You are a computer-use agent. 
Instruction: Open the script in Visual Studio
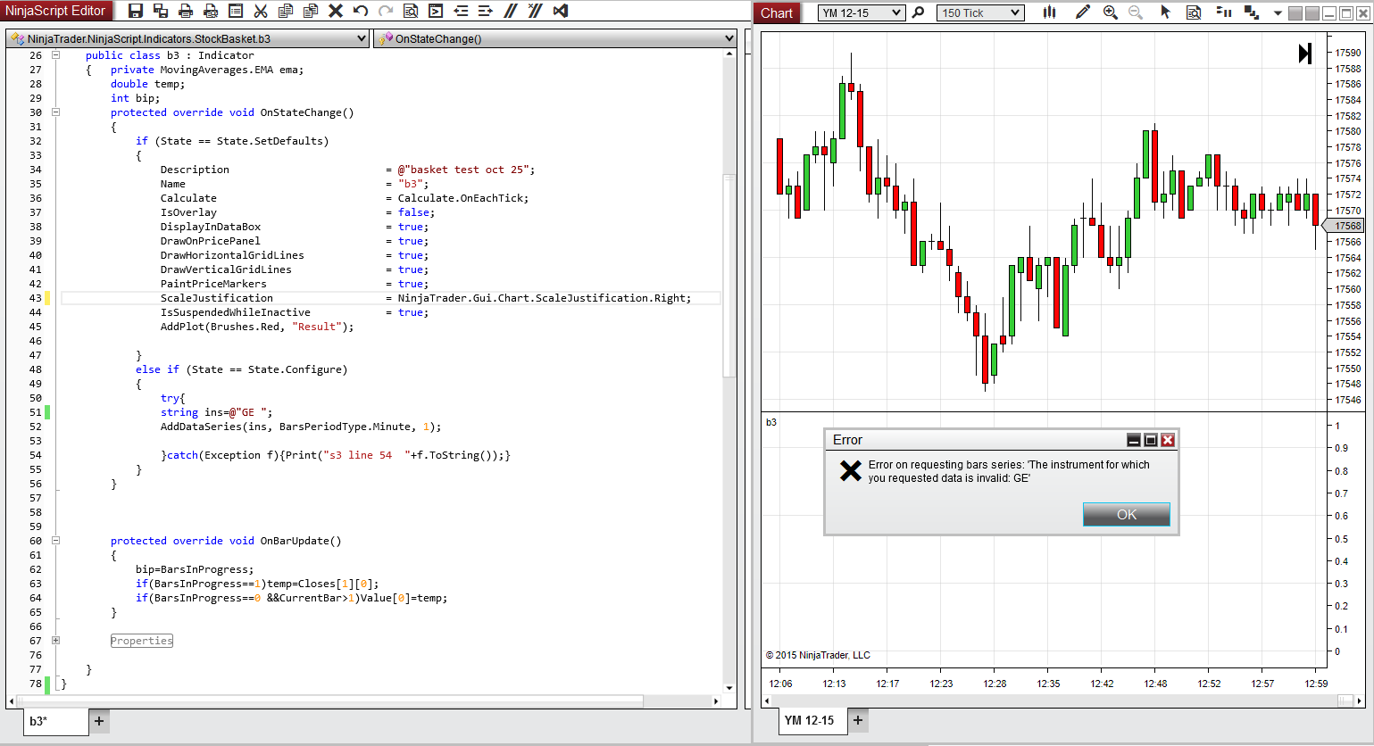pyautogui.click(x=561, y=11)
